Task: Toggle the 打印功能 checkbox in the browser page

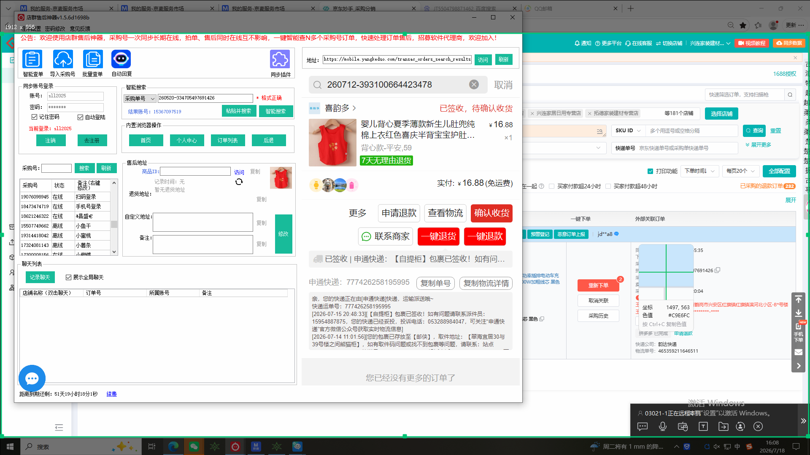Action: 650,171
